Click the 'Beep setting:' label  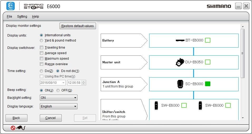17,90
